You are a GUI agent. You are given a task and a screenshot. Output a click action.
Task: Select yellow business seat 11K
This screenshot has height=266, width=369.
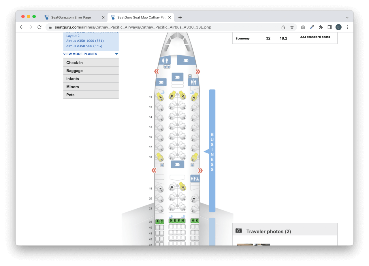[195, 97]
